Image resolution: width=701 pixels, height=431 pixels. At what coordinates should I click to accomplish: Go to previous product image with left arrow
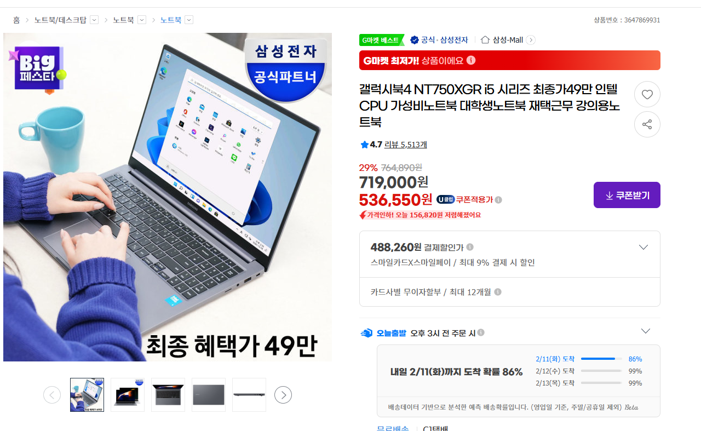pos(52,395)
